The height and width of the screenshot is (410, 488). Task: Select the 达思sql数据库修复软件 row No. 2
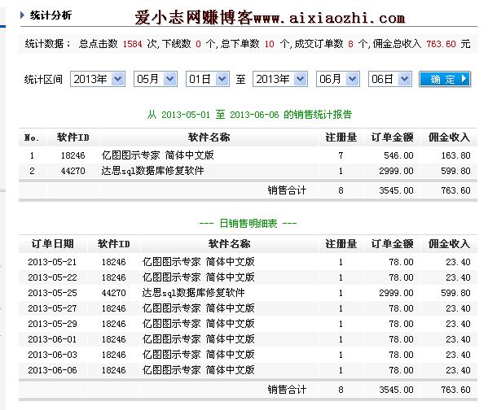pyautogui.click(x=248, y=171)
